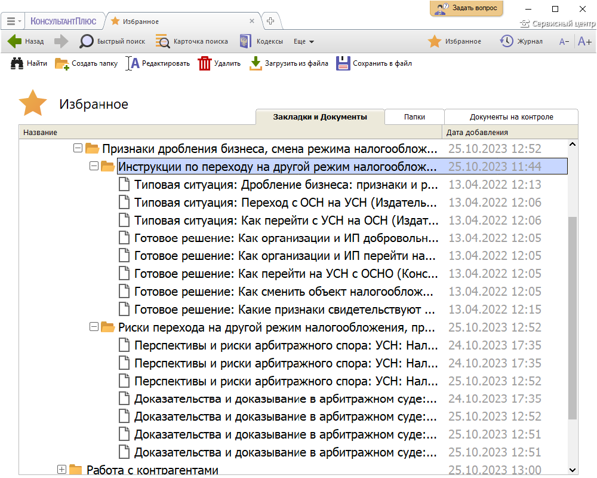
Task: Click Создать папку folder icon
Action: (61, 63)
